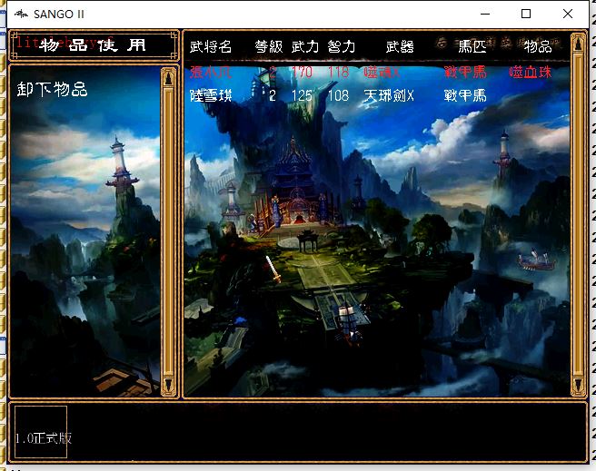Click the SANGO II window title icon
This screenshot has height=471, width=596.
tap(21, 14)
